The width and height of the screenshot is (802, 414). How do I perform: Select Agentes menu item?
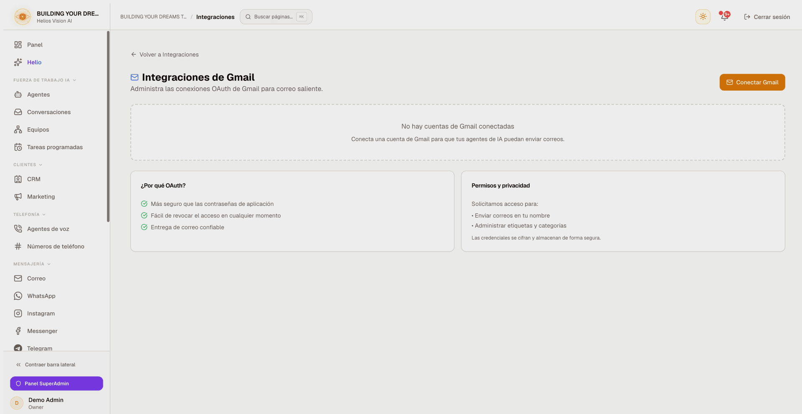coord(56,95)
